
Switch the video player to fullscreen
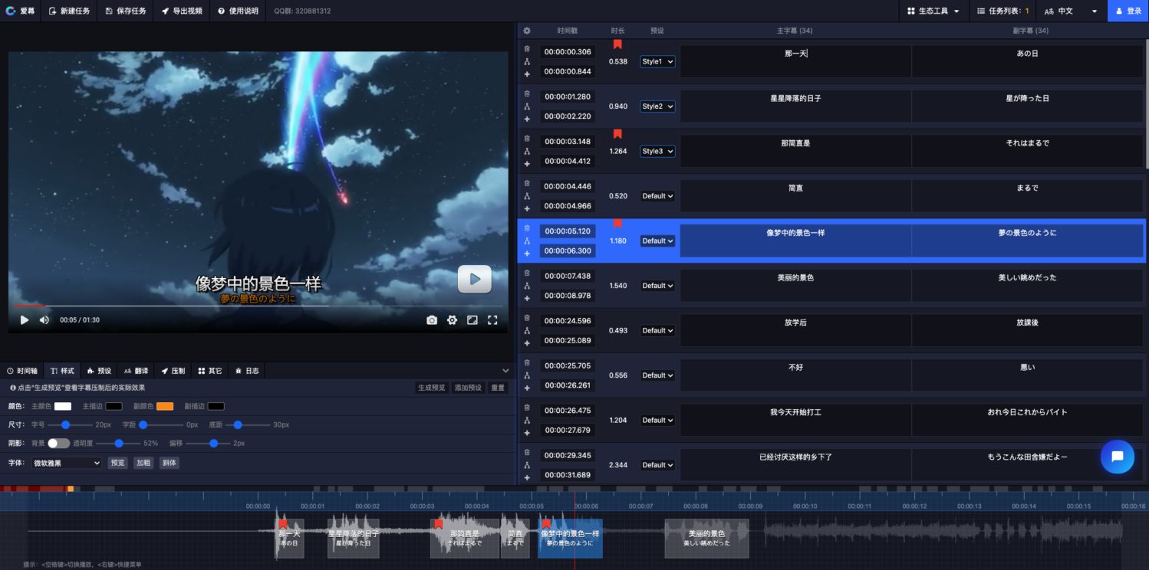pos(493,320)
